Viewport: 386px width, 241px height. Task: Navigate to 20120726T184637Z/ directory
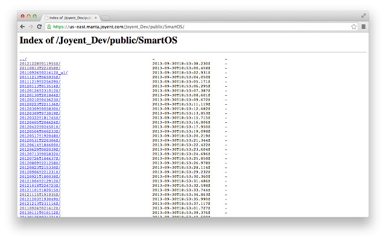point(40,158)
